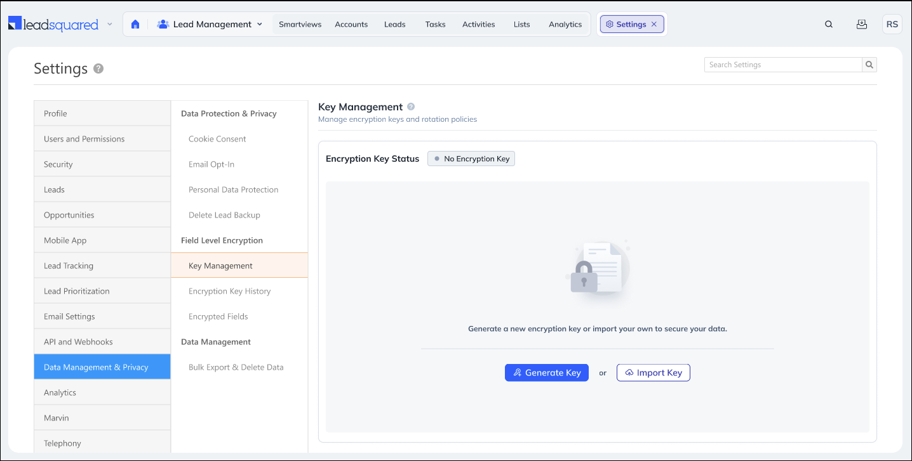912x461 pixels.
Task: Expand the Lead Management module dropdown
Action: point(259,24)
